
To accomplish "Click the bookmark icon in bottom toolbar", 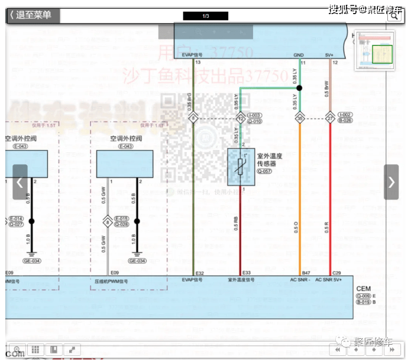I will pyautogui.click(x=53, y=350).
